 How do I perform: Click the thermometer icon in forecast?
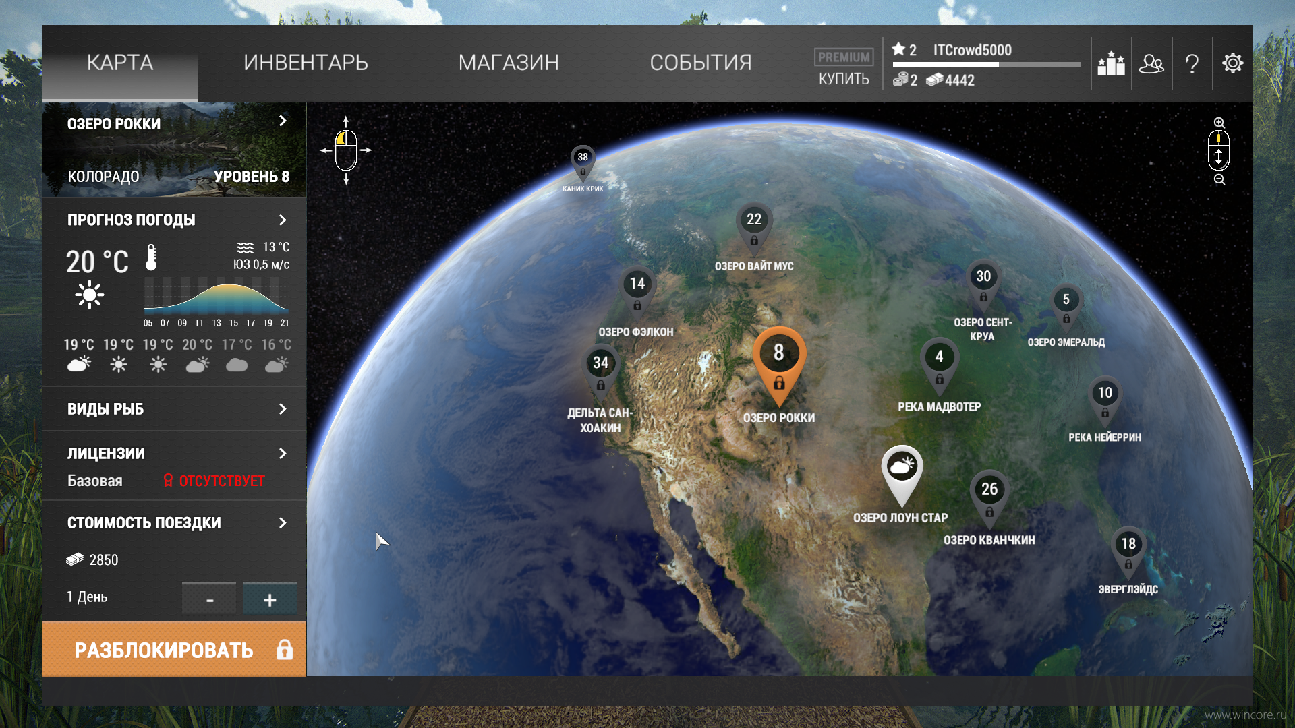tap(151, 257)
